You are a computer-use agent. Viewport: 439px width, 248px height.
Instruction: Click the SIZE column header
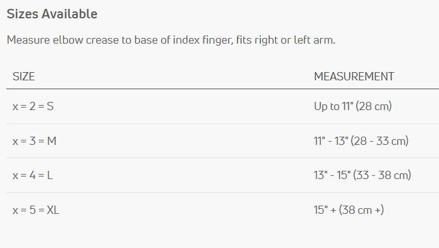tap(24, 77)
